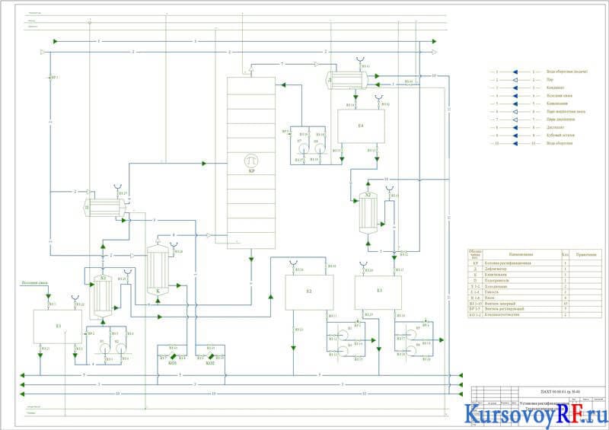Click the circular instrument symbol inside column KP
Screen dimensions: 609x430
coord(251,161)
